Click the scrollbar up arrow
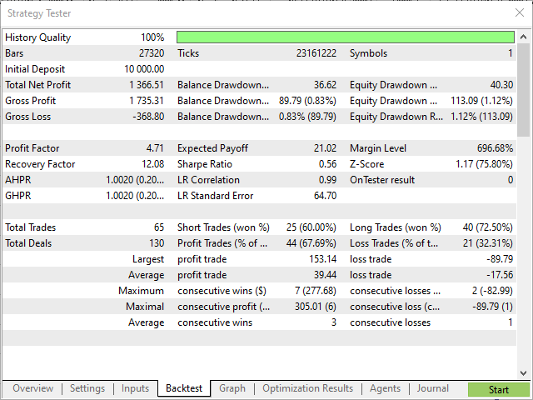Image resolution: width=533 pixels, height=400 pixels. pyautogui.click(x=524, y=37)
